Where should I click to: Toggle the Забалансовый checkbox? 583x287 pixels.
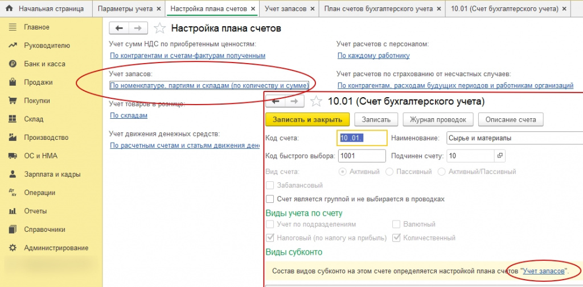coord(270,185)
